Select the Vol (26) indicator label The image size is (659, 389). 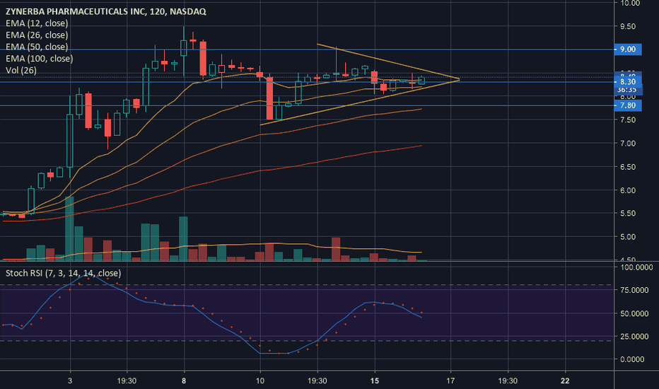pyautogui.click(x=21, y=70)
